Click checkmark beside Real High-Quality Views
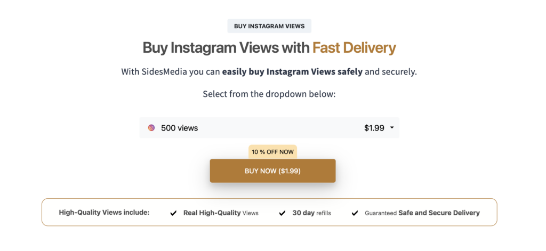Screen dimensions: 546x251 173,213
